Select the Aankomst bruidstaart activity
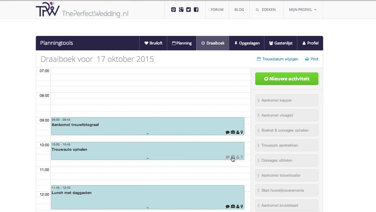Image resolution: width=376 pixels, height=212 pixels. pyautogui.click(x=287, y=206)
